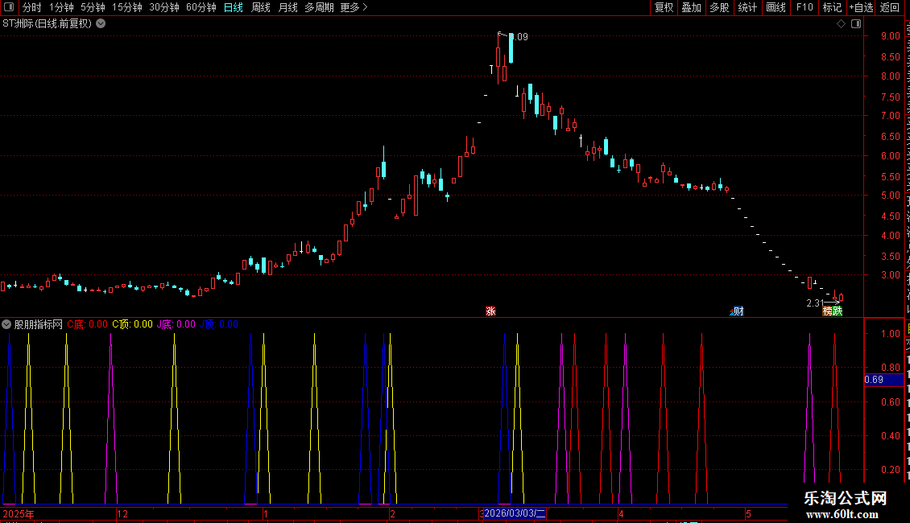
Task: Click 返回 to go back
Action: coord(890,7)
